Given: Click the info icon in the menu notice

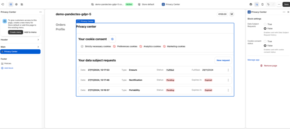Looking at the screenshot, I should [x=5, y=21].
